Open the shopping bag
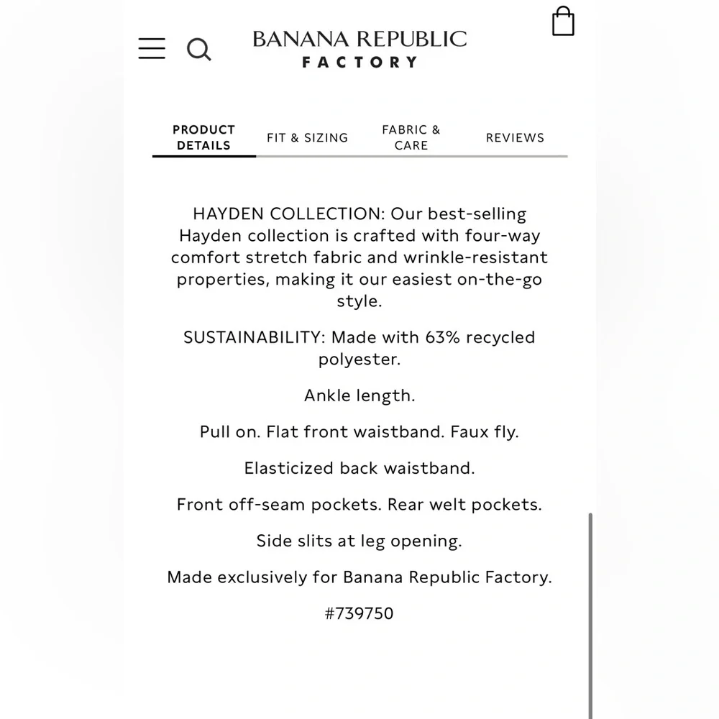 pos(563,22)
